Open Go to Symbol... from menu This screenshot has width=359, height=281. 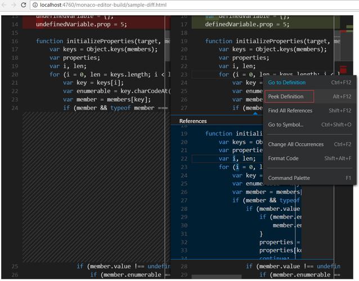point(285,125)
